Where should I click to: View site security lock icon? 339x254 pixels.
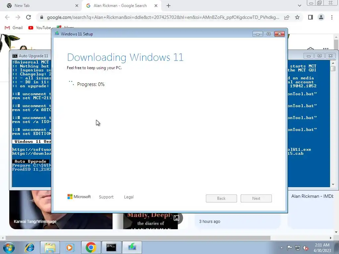pyautogui.click(x=42, y=17)
